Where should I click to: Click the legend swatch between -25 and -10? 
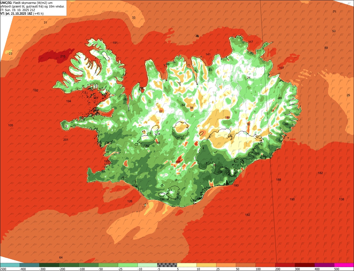click(x=128, y=265)
